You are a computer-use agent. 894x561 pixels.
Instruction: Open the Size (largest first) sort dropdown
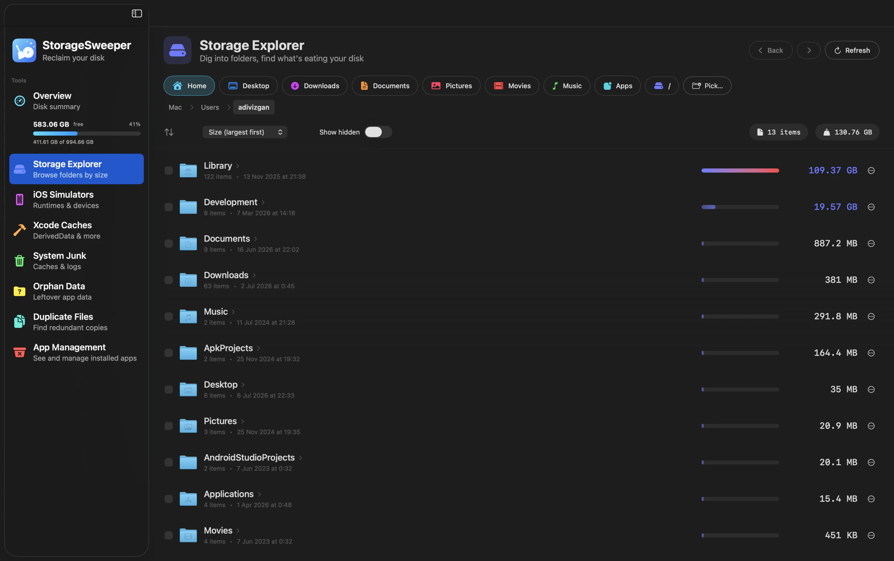[x=245, y=132]
